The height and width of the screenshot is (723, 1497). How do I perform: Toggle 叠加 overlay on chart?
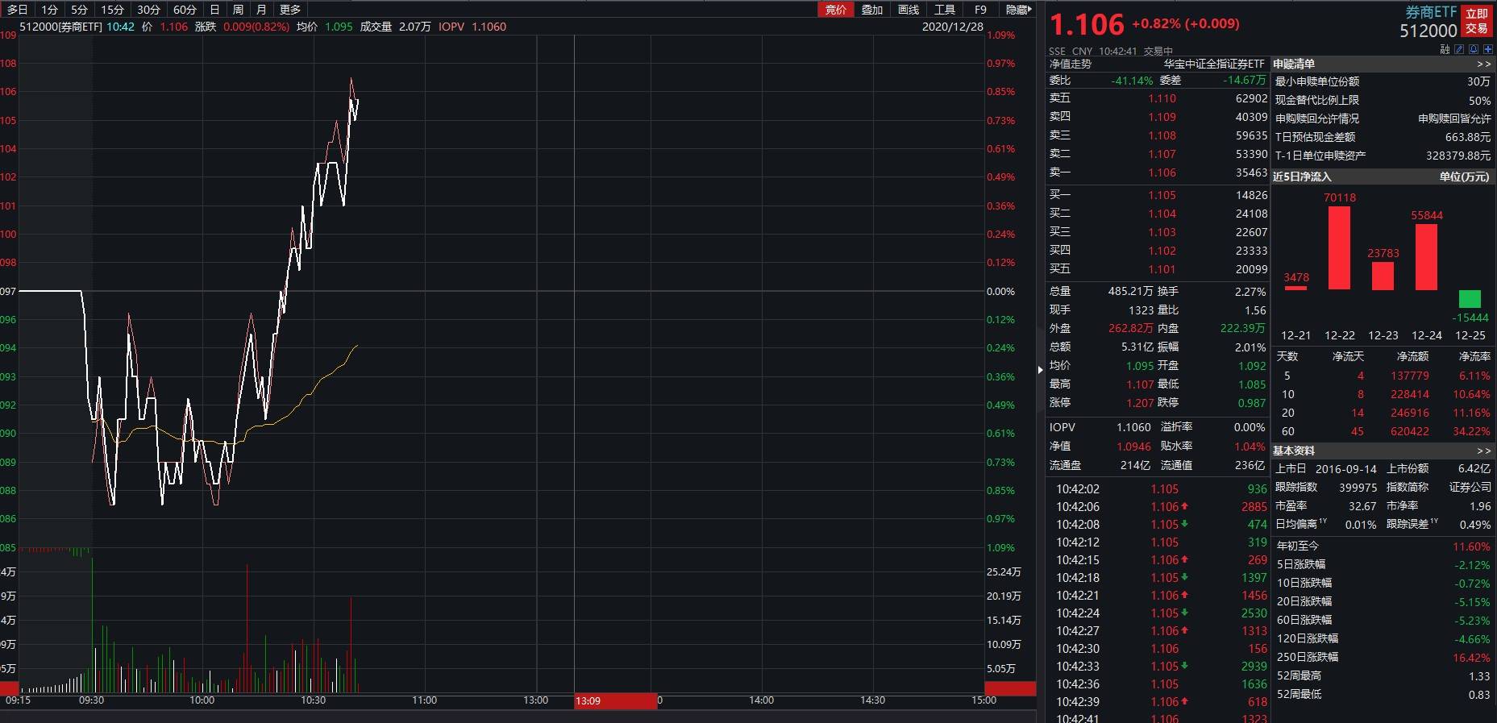[872, 10]
